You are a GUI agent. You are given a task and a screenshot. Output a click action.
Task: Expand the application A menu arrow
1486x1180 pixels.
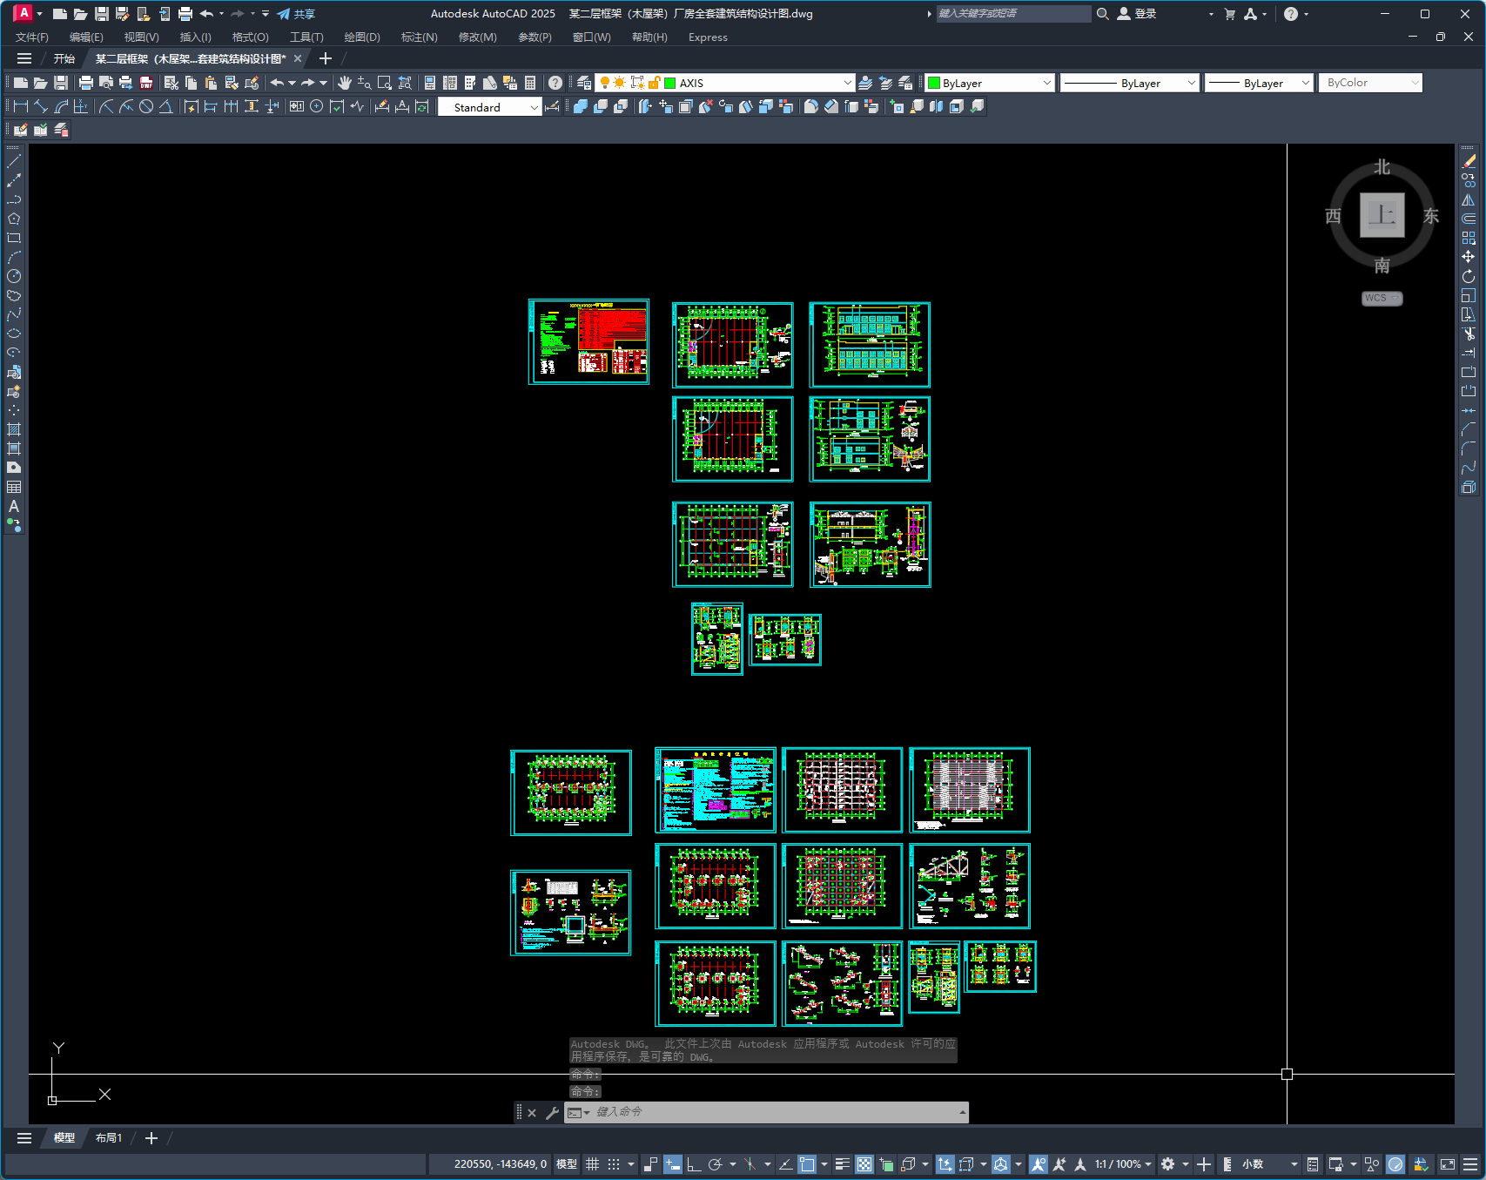pos(39,14)
